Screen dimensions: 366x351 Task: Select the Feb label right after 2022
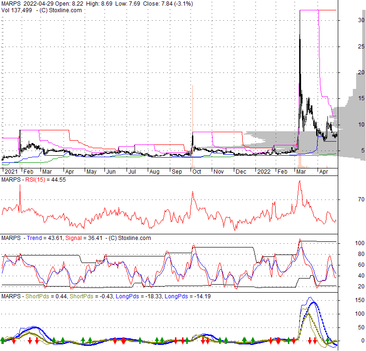click(x=282, y=172)
